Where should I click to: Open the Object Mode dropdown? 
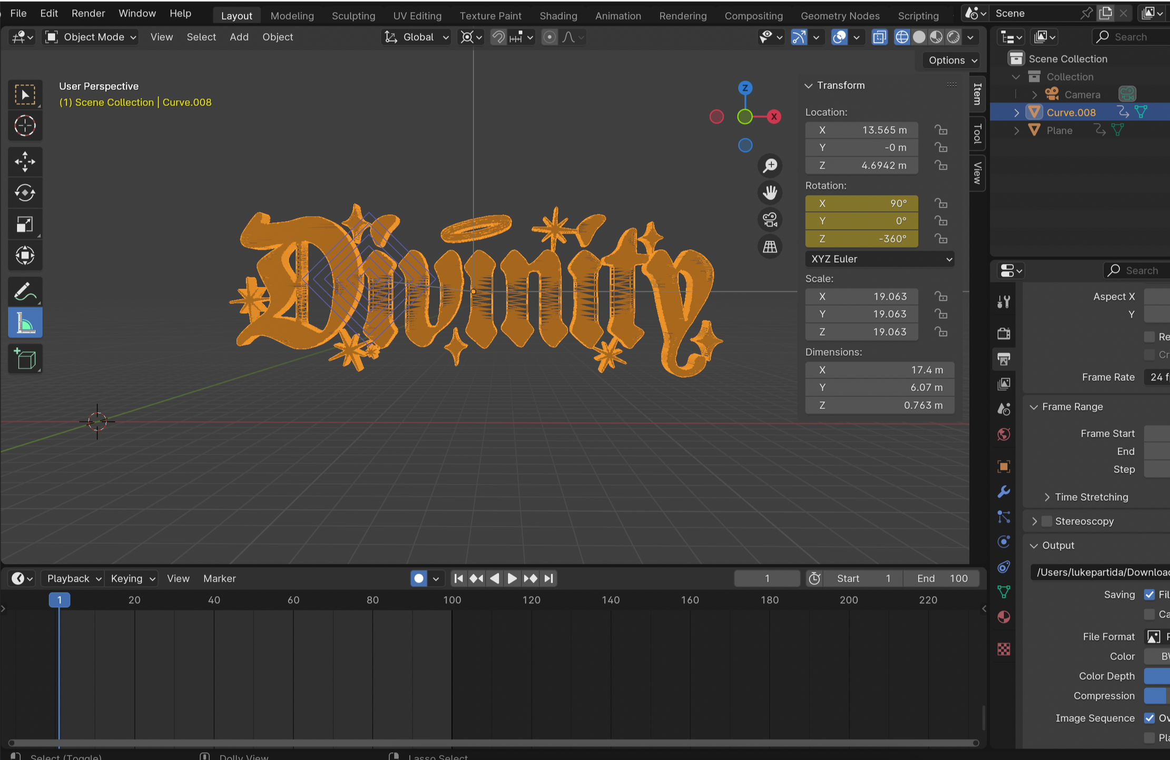click(91, 37)
